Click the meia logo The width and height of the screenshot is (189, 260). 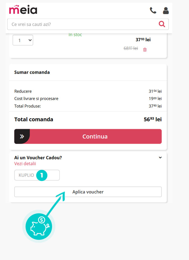point(23,10)
